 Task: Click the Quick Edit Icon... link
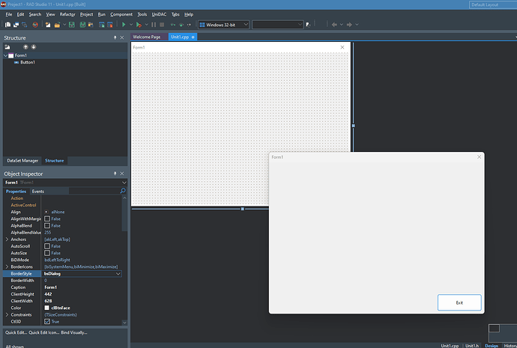[44, 332]
